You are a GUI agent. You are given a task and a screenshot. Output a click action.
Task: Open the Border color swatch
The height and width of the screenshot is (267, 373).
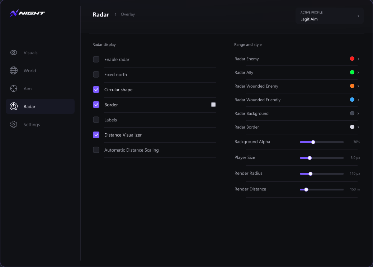pos(213,105)
